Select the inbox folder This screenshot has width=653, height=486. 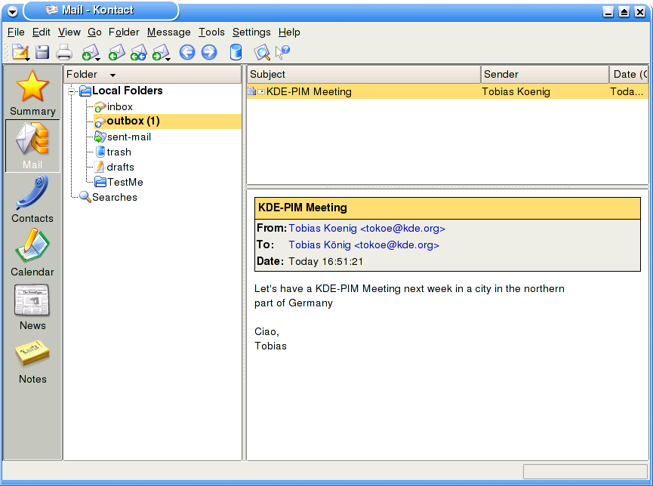pos(114,106)
